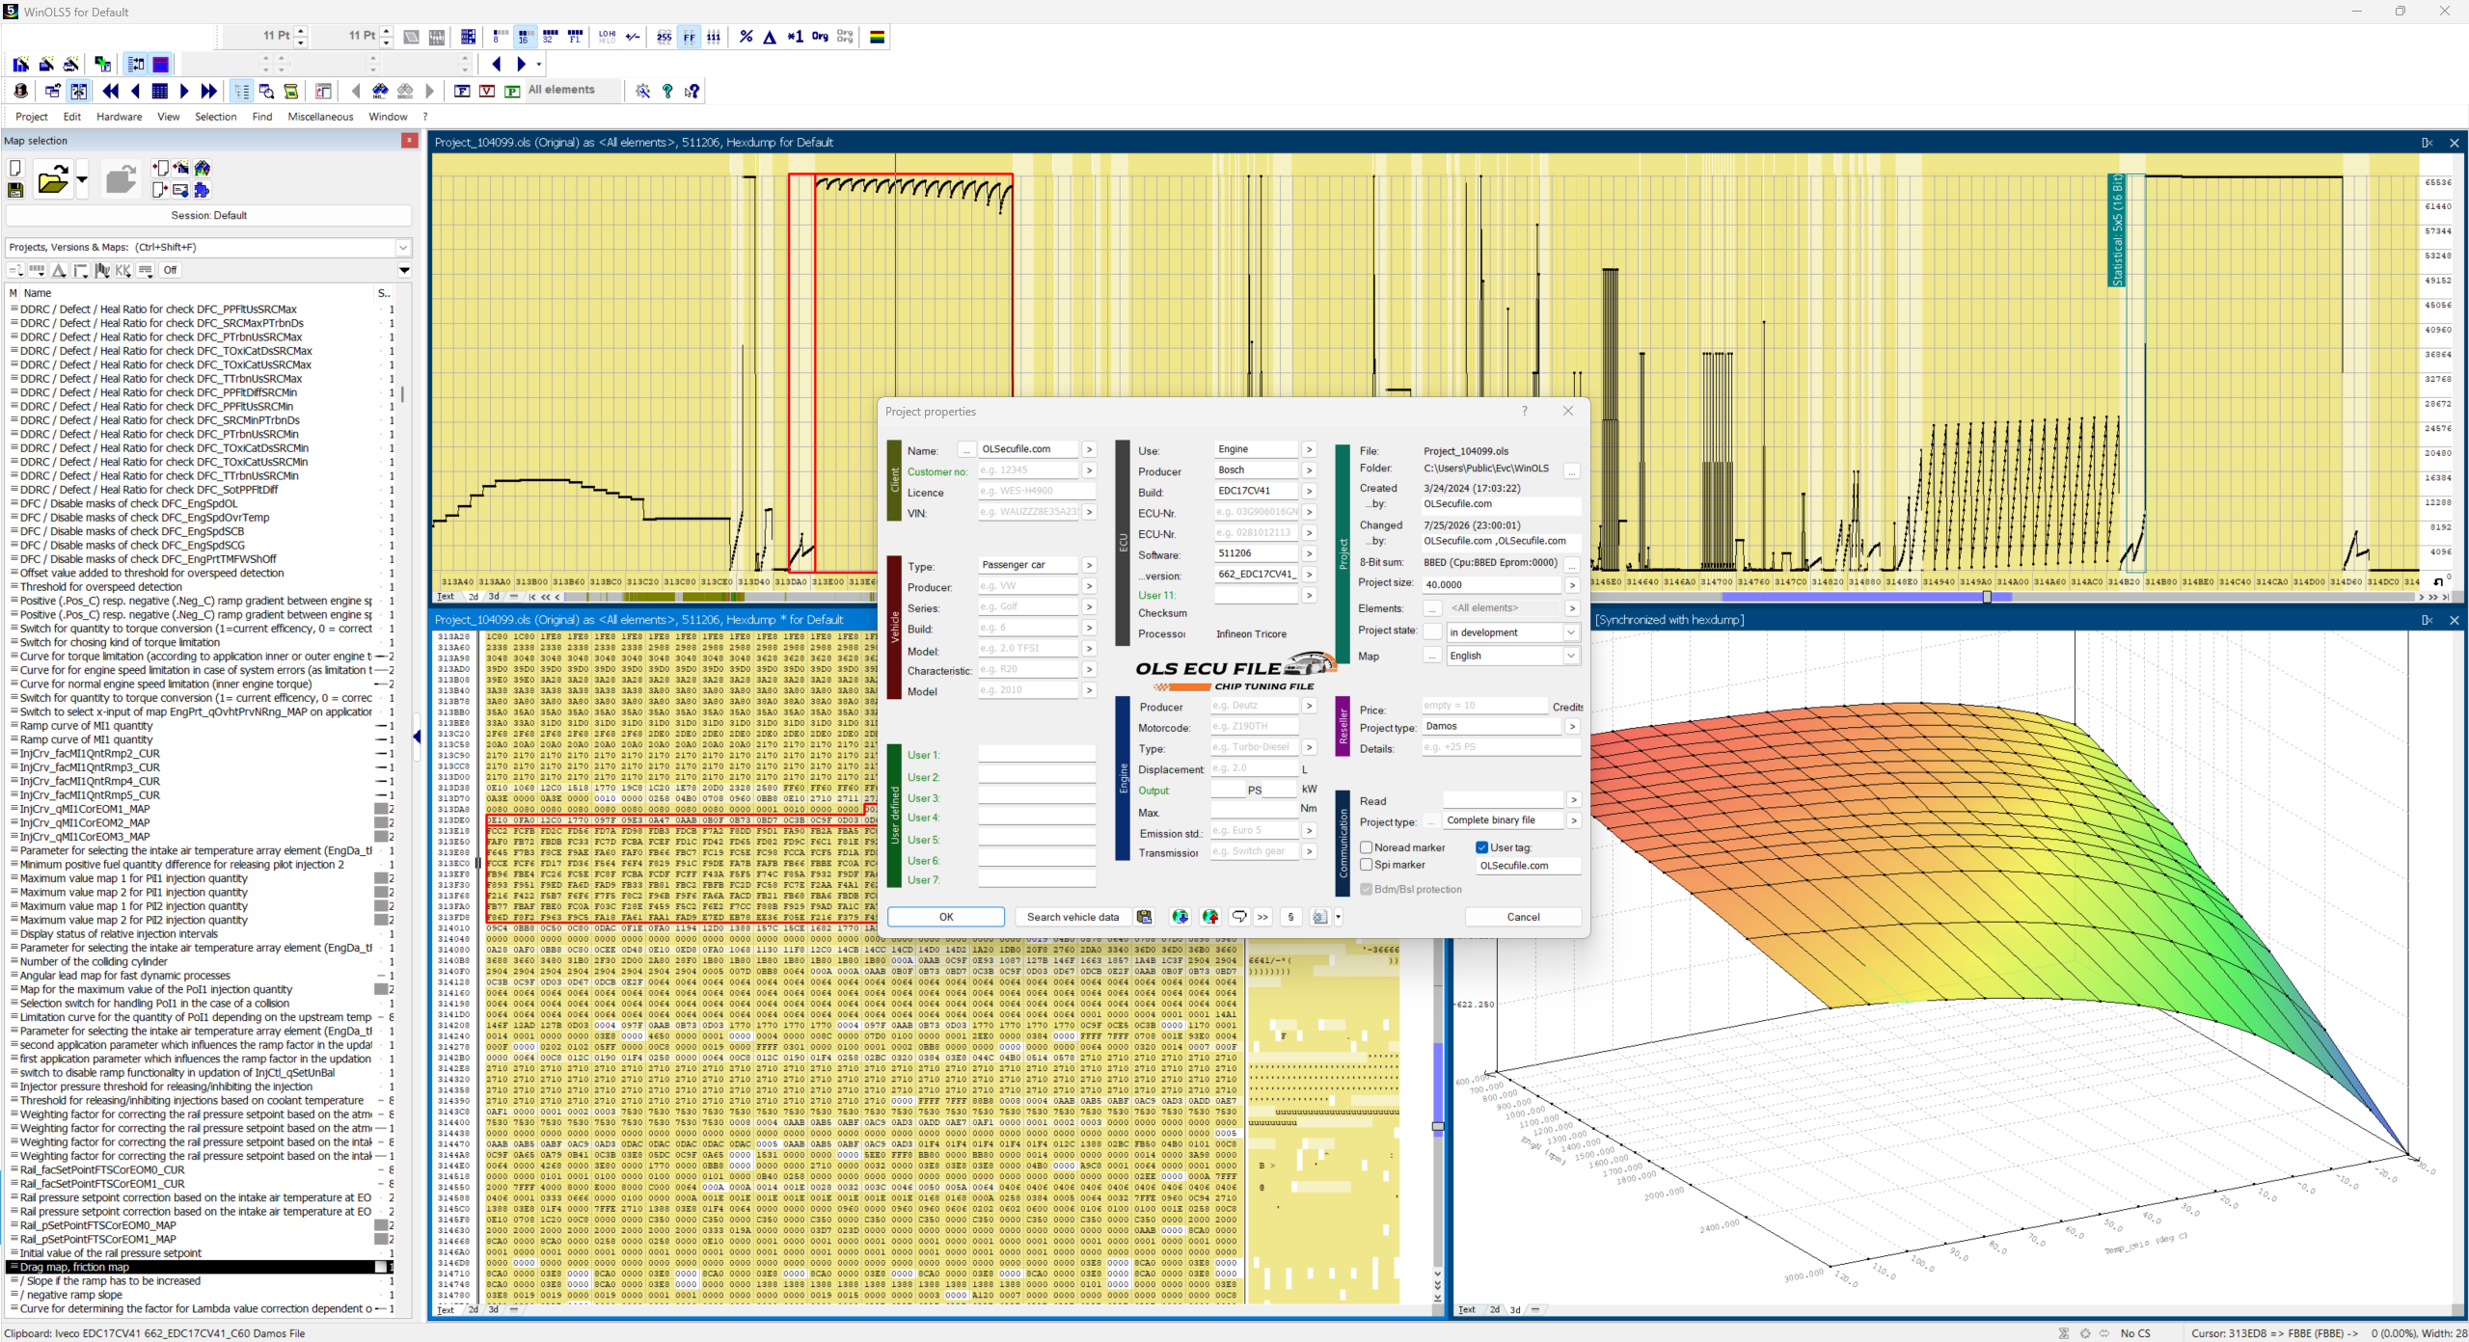
Task: Click the rainbow color display icon
Action: [x=878, y=37]
